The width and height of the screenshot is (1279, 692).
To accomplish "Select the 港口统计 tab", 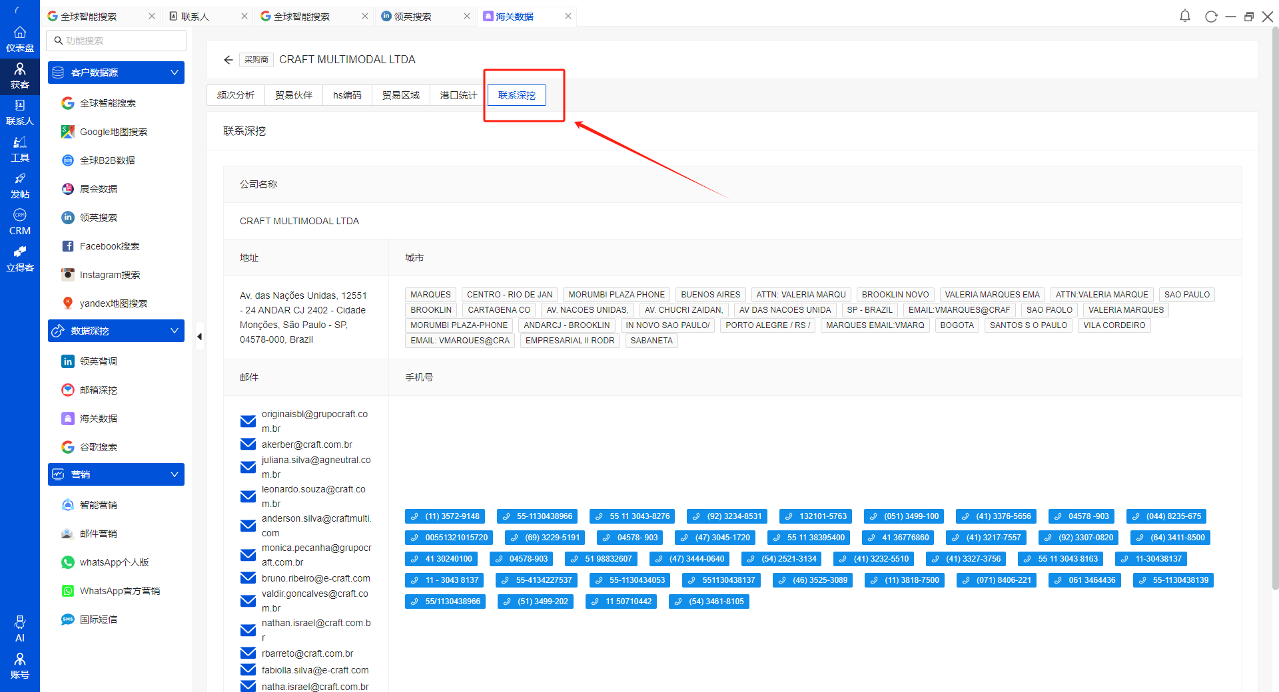I will click(x=458, y=95).
